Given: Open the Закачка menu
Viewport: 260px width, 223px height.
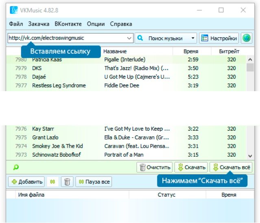Looking at the screenshot, I should point(39,24).
